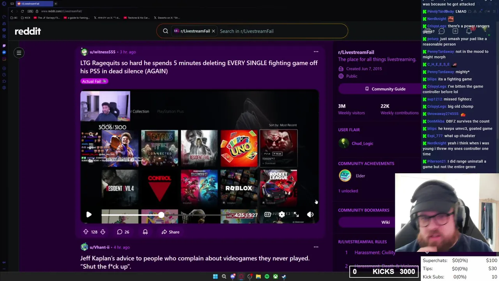The height and width of the screenshot is (281, 499).
Task: Open The JF Gariepy bookmark
Action: 47,18
